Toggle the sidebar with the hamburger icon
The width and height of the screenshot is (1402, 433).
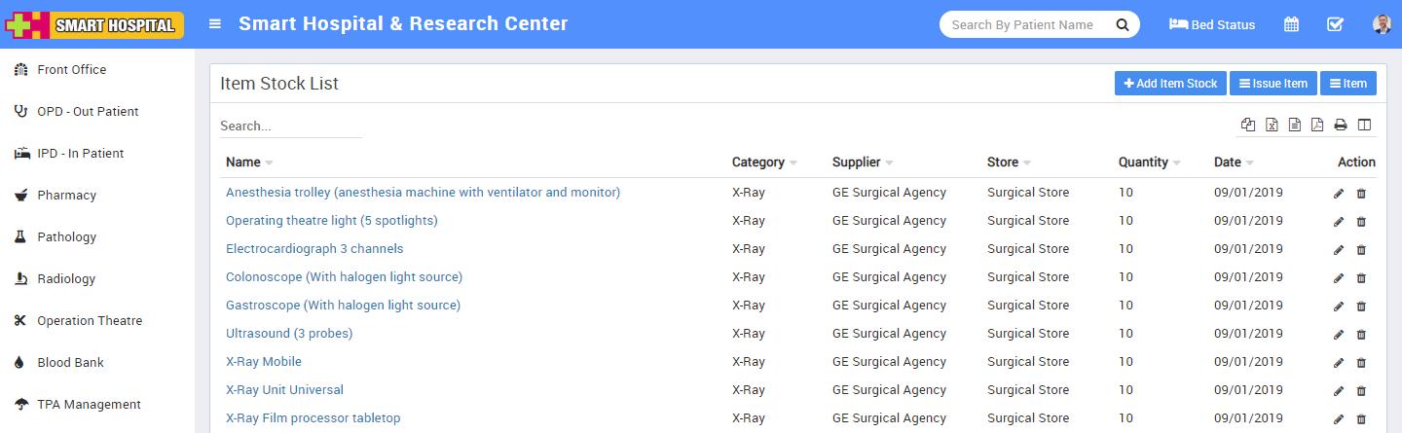click(x=215, y=24)
